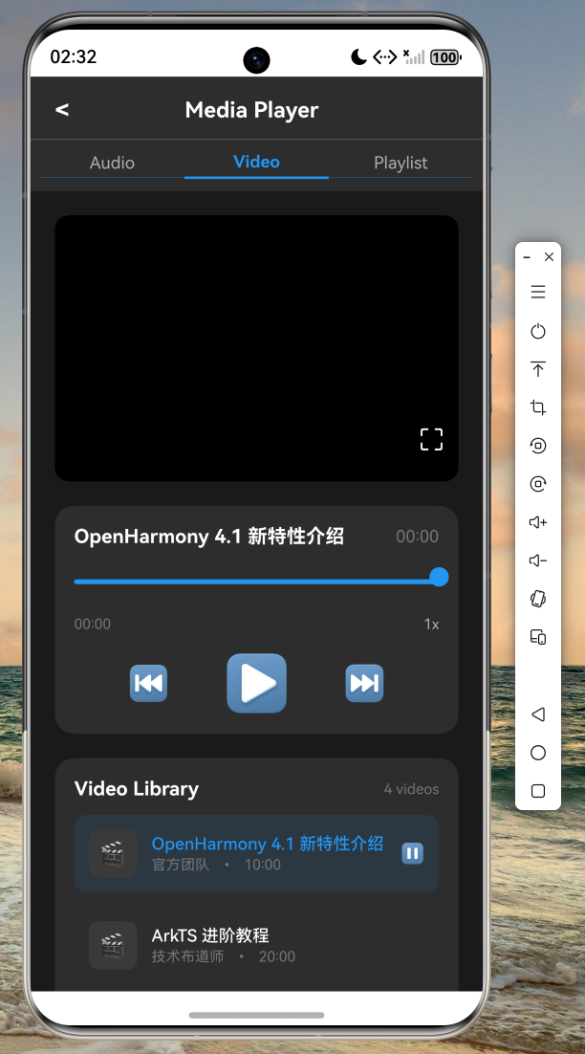
Task: Tap the emulator circle Home navigation icon
Action: [x=538, y=752]
